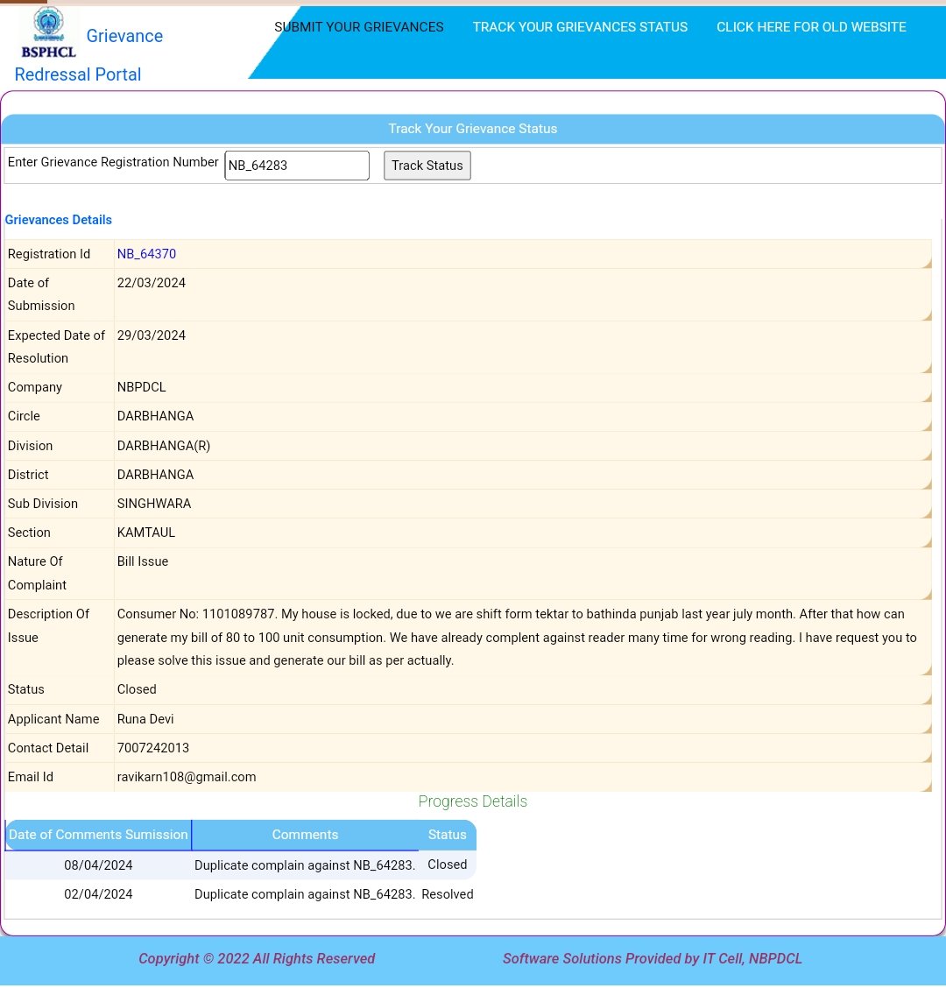Click the issue description paragraph

click(517, 637)
